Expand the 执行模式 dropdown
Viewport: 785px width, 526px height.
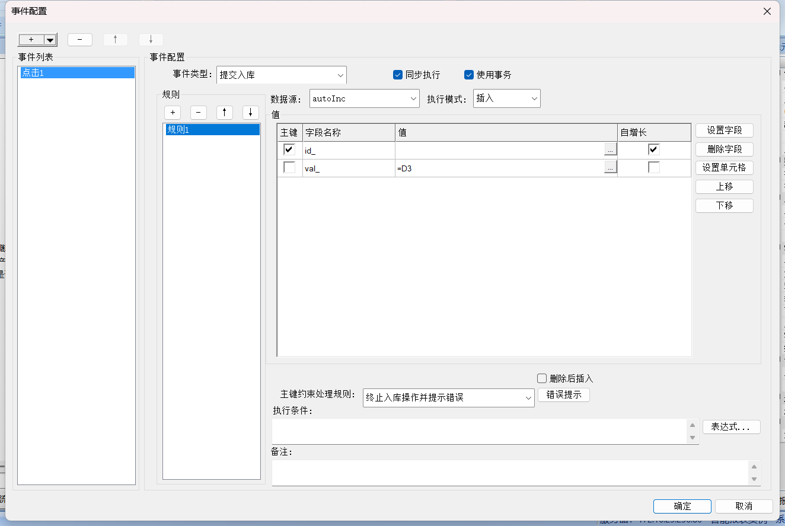(506, 98)
